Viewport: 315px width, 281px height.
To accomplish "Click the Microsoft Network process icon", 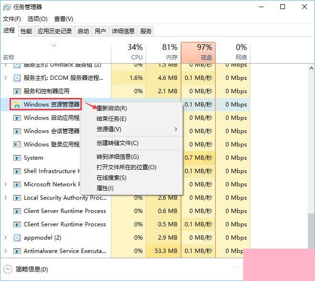I will 17,184.
